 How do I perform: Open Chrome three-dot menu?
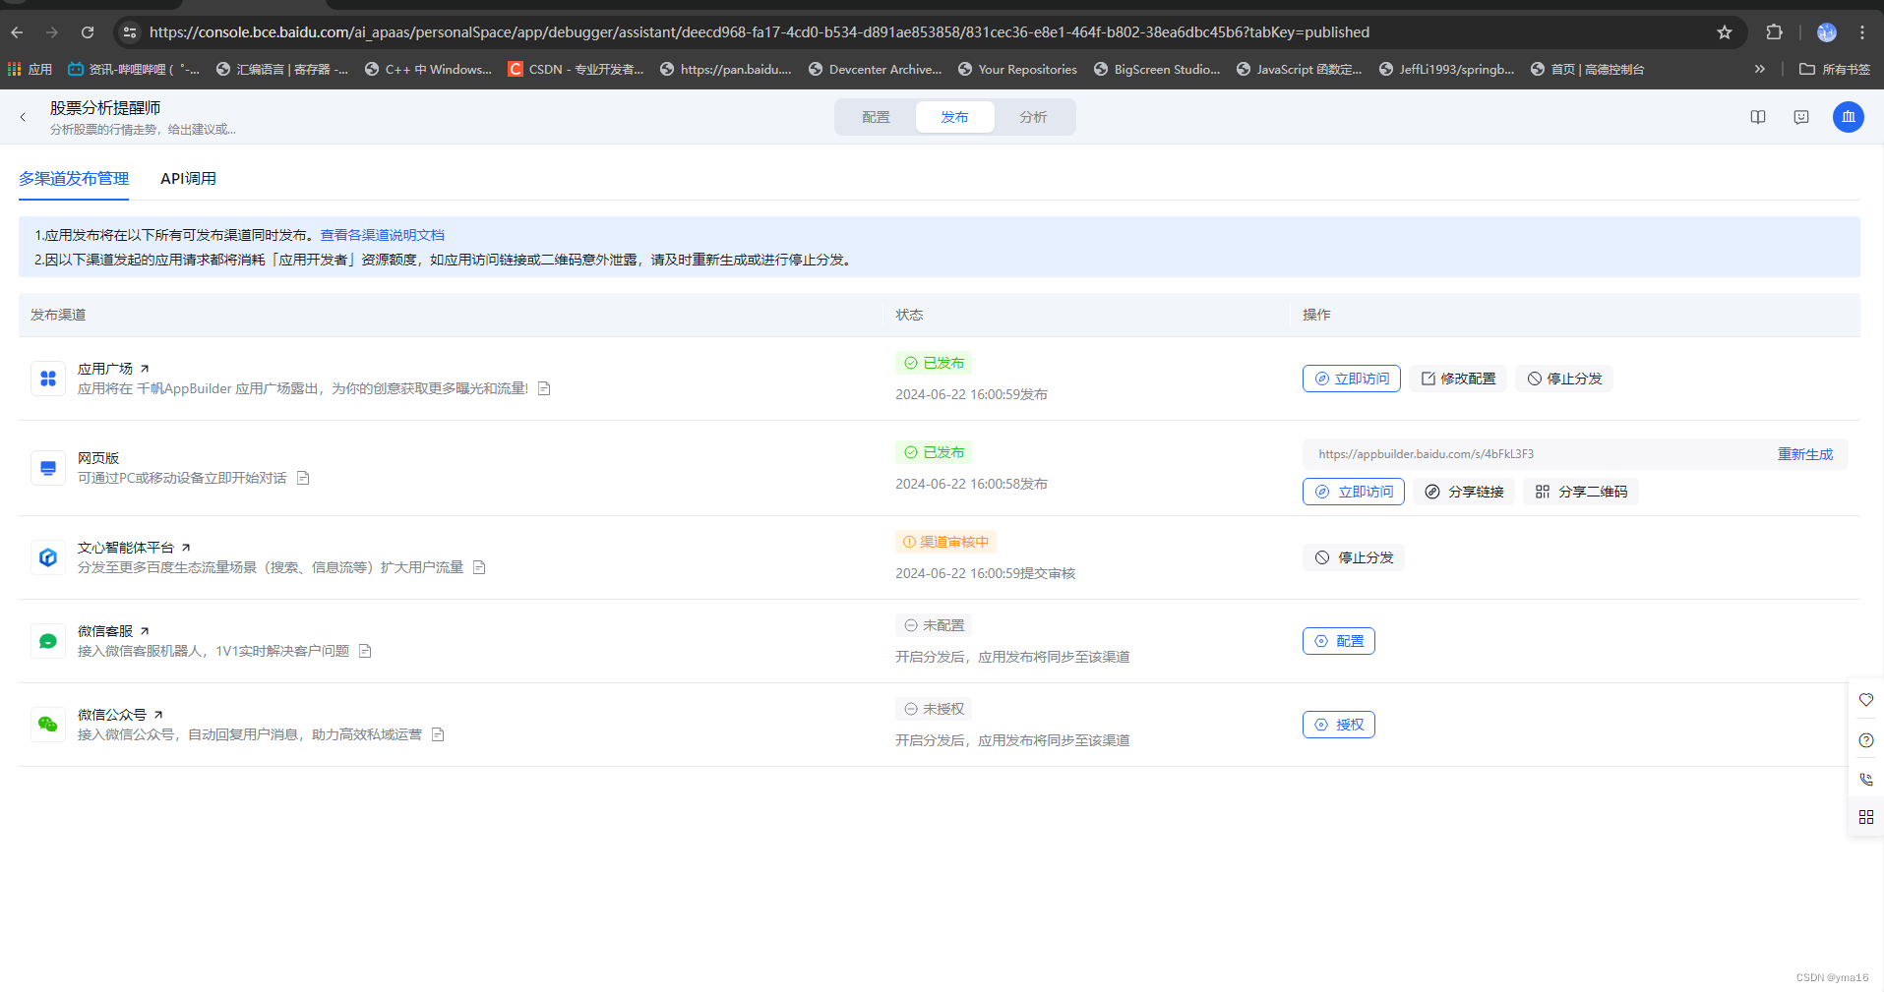pyautogui.click(x=1862, y=32)
